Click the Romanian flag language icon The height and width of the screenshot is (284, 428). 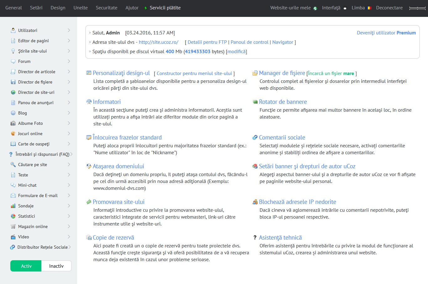(x=369, y=8)
